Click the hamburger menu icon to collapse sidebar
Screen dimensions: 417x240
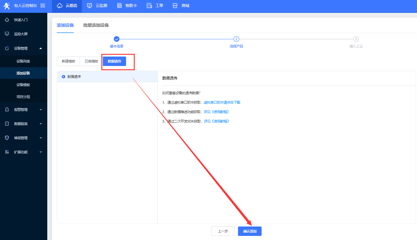pyautogui.click(x=43, y=6)
